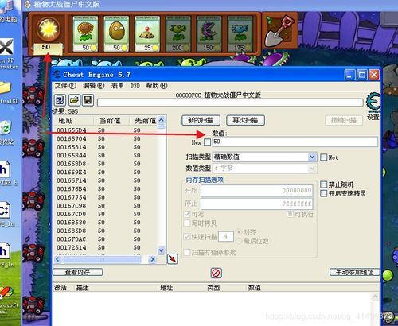
Task: Click the red arrow add-to-list icon
Action: pos(173,258)
